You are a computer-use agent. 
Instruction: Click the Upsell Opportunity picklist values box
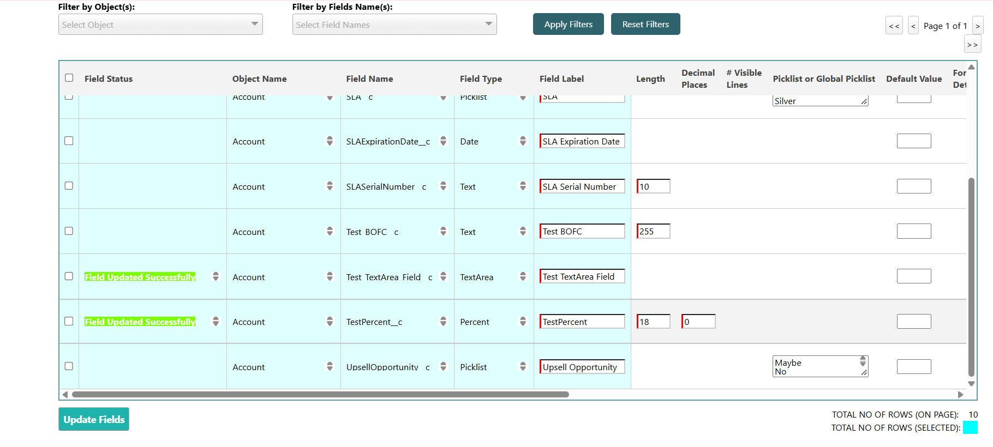click(x=820, y=366)
